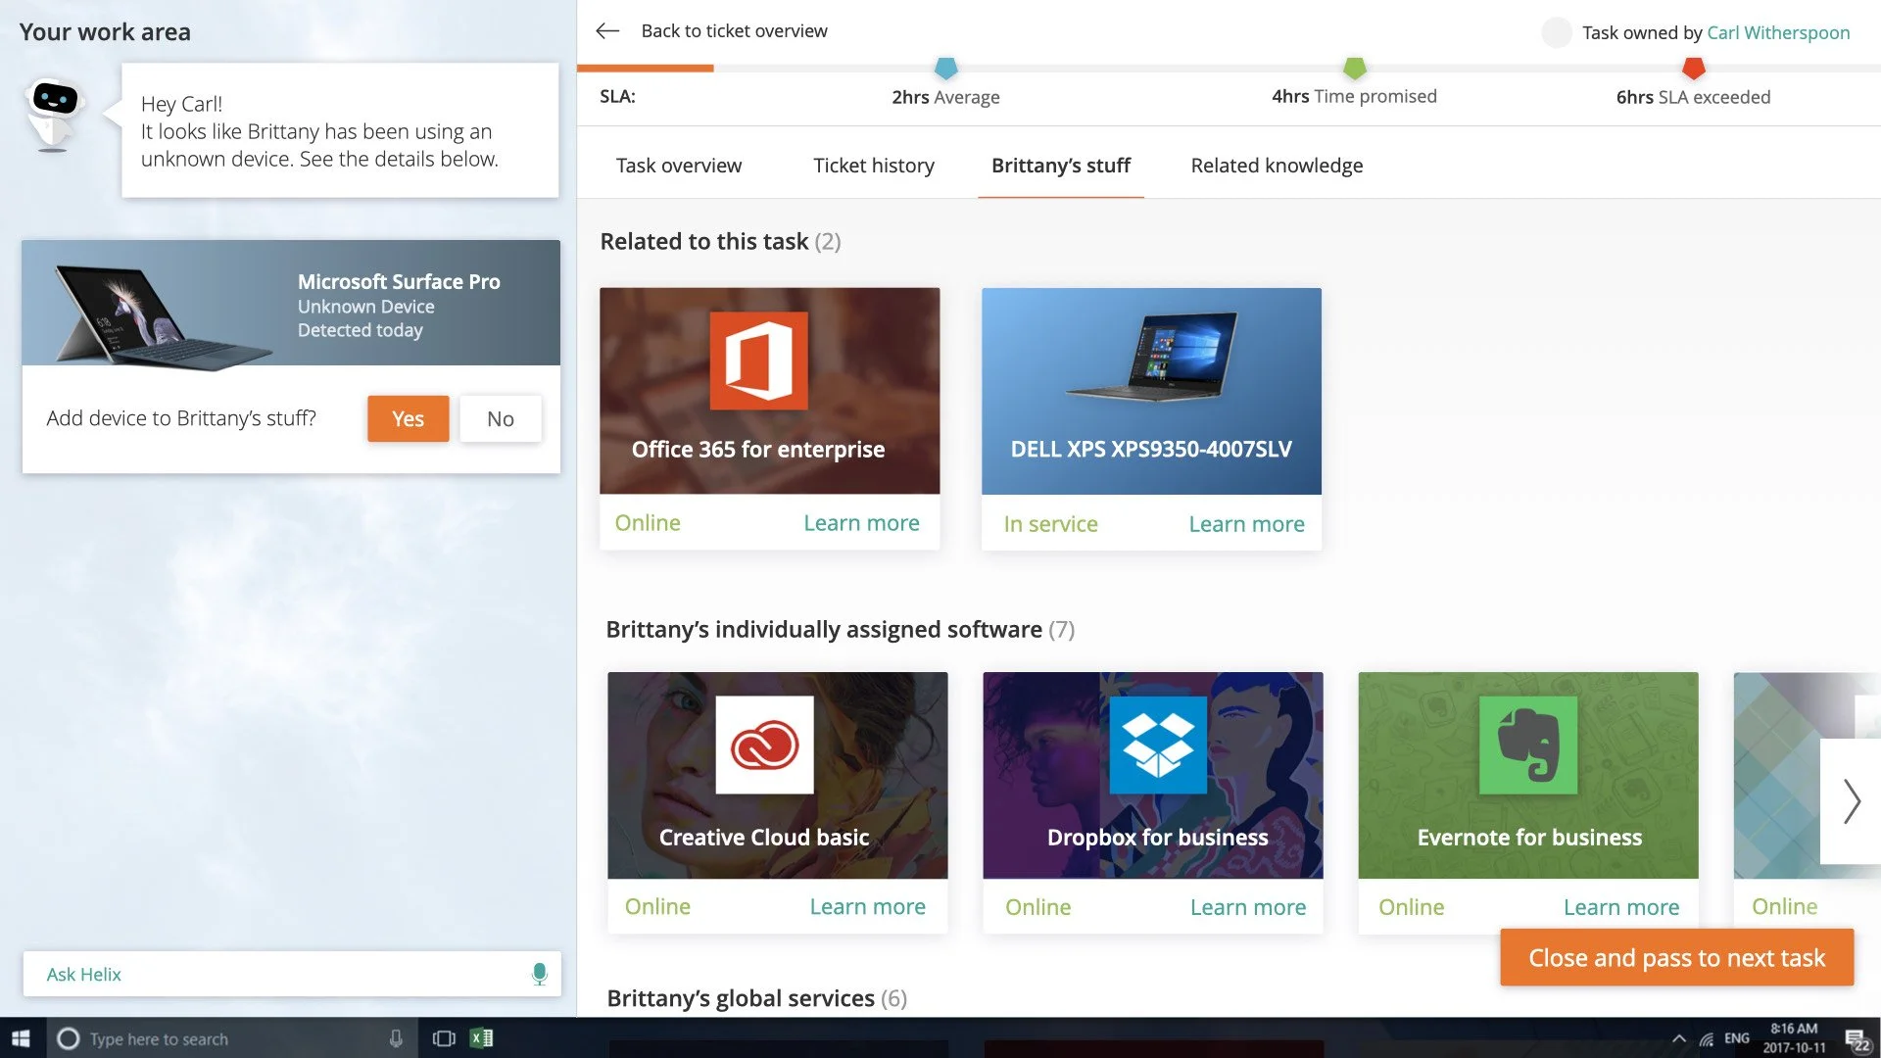Switch to the Ticket history tab

[873, 166]
